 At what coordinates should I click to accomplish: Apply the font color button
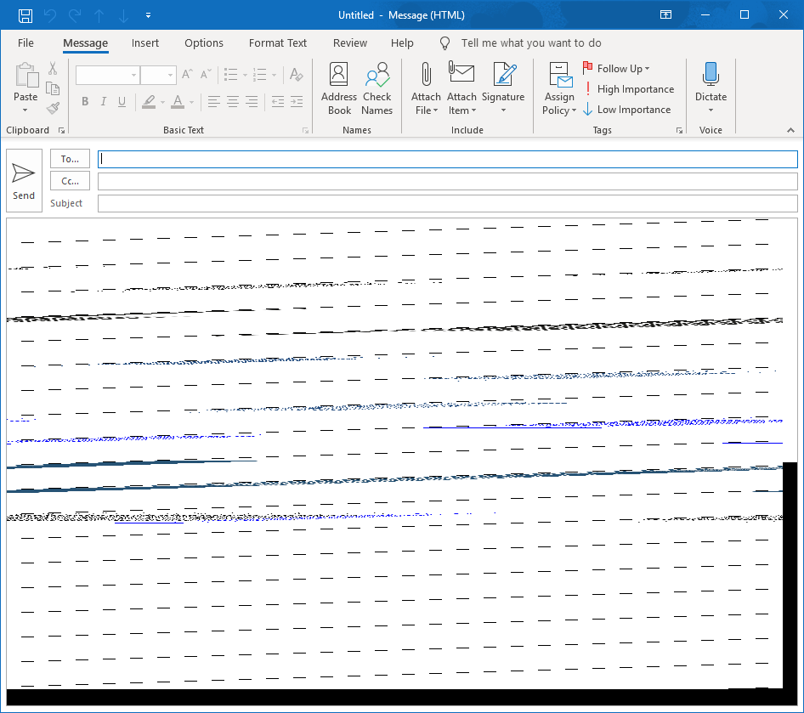178,101
